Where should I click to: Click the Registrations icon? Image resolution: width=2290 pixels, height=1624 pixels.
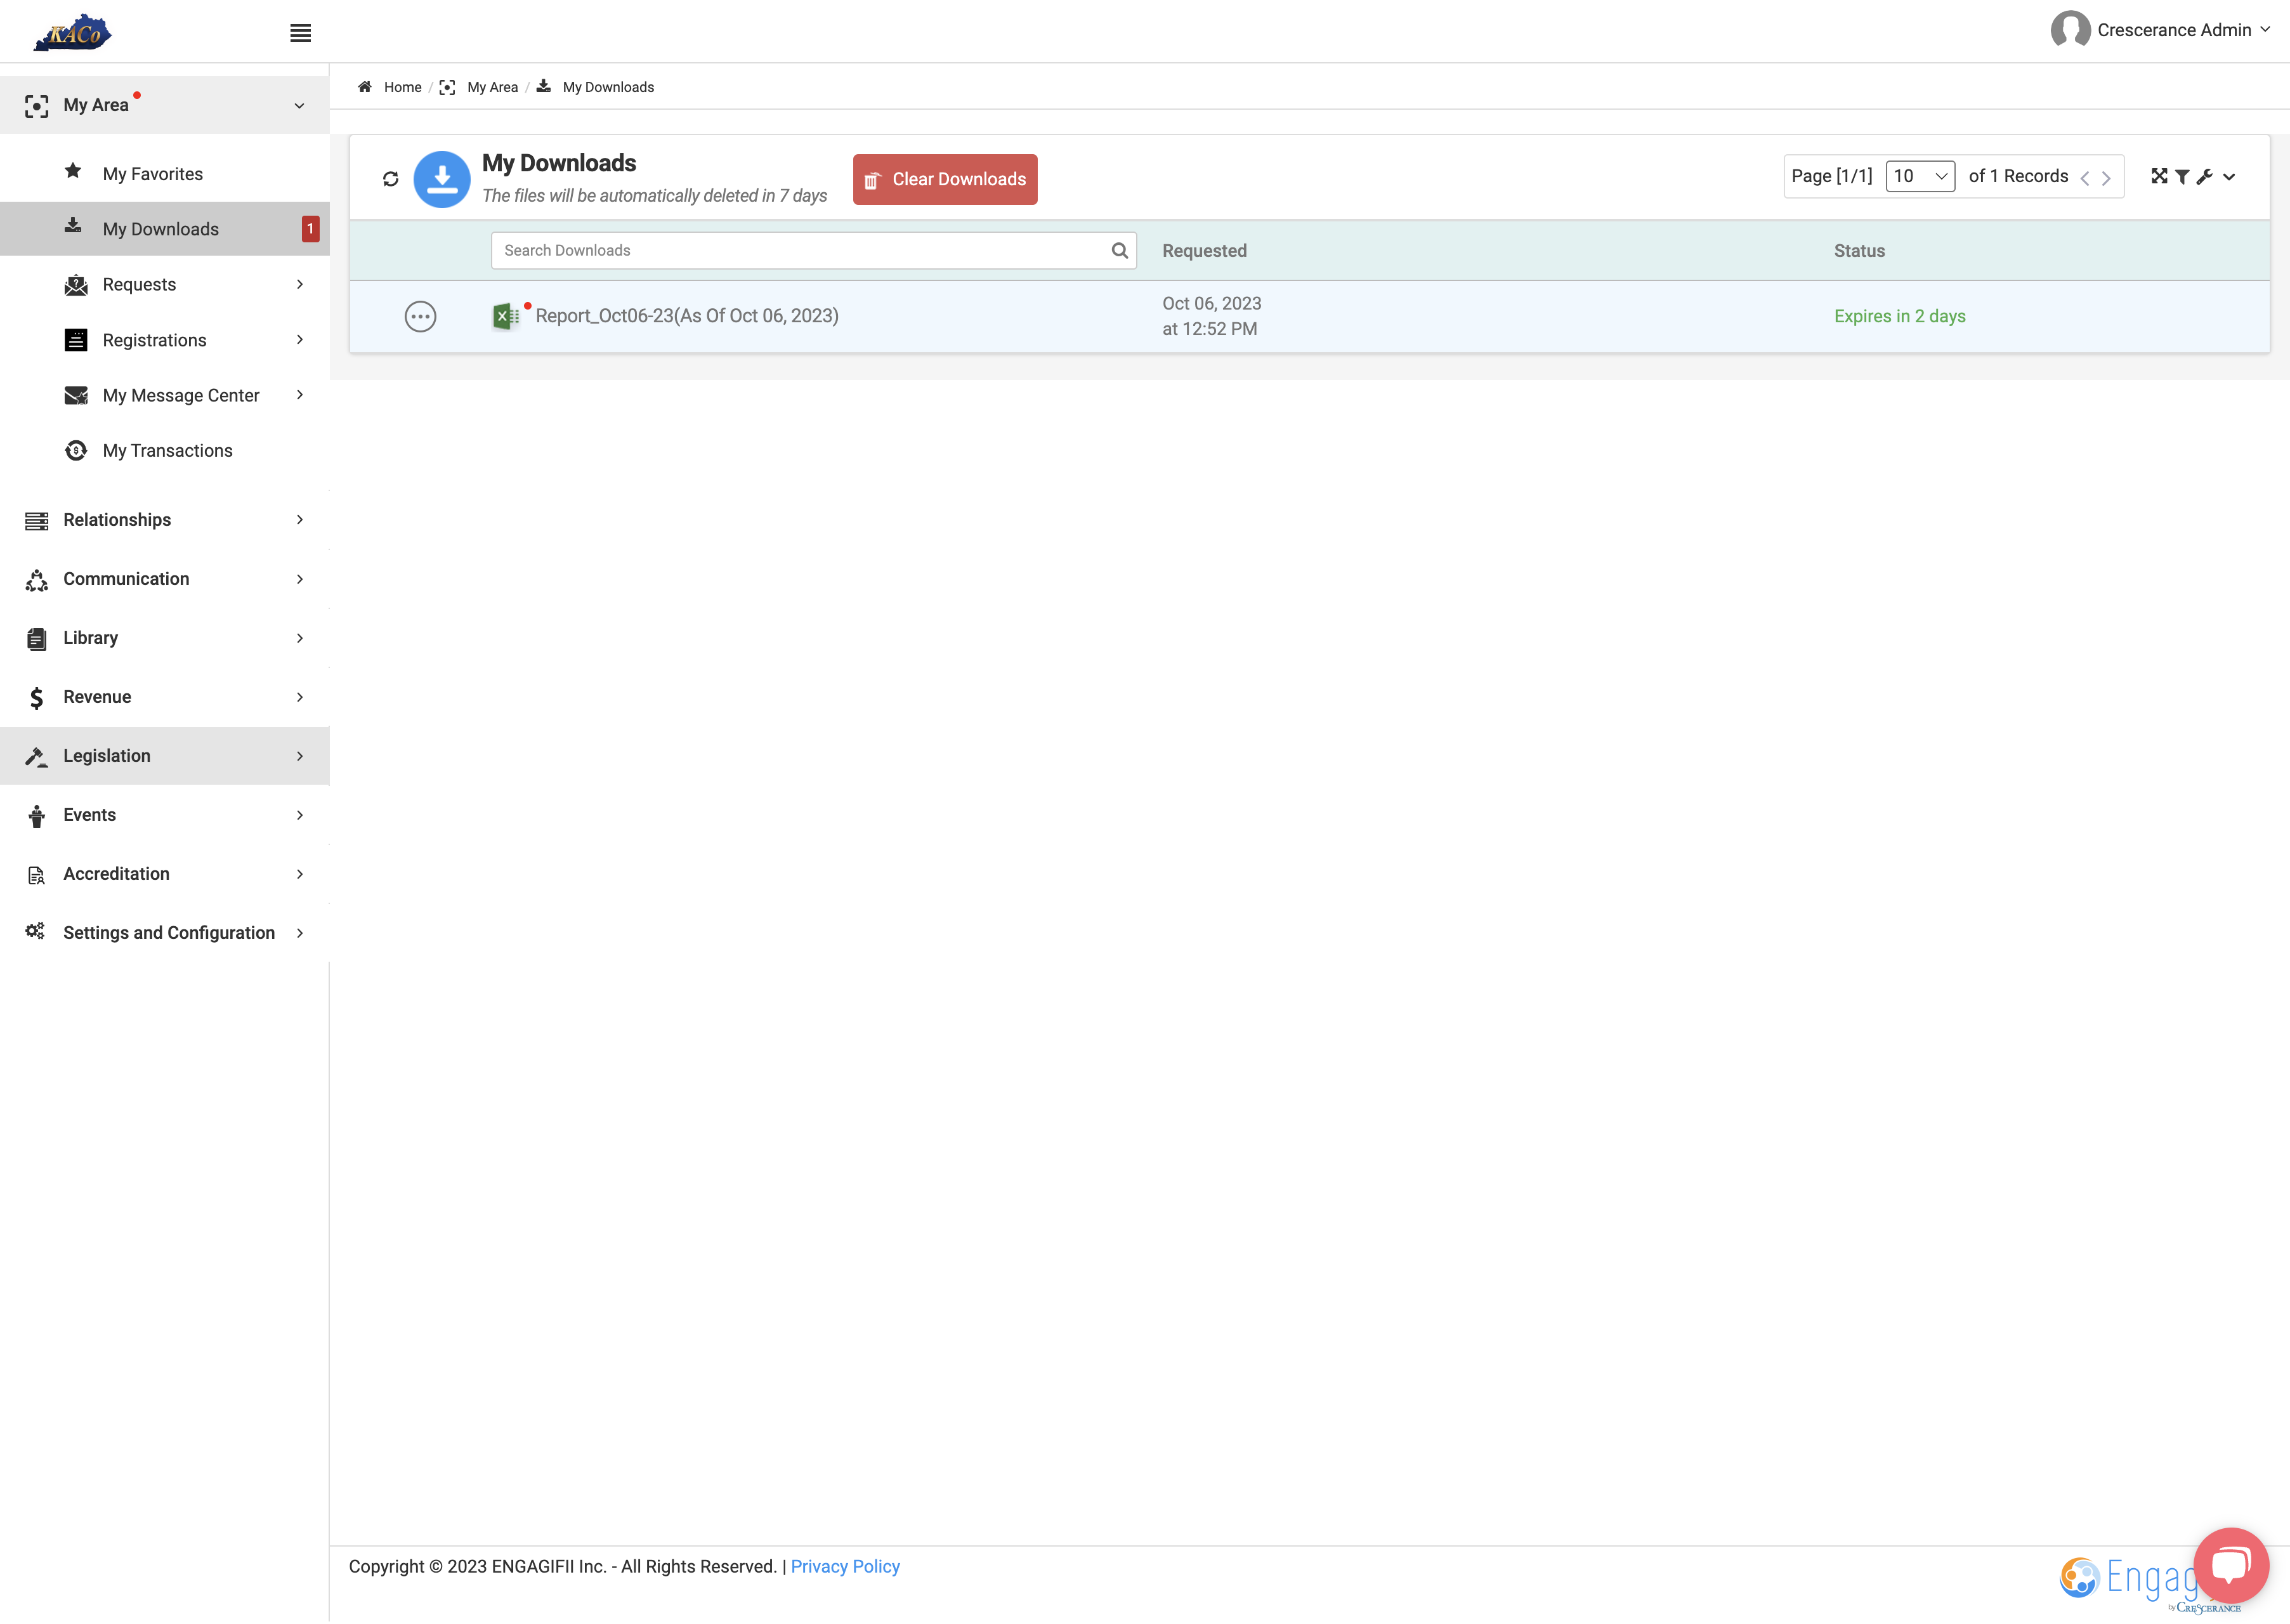pyautogui.click(x=76, y=340)
